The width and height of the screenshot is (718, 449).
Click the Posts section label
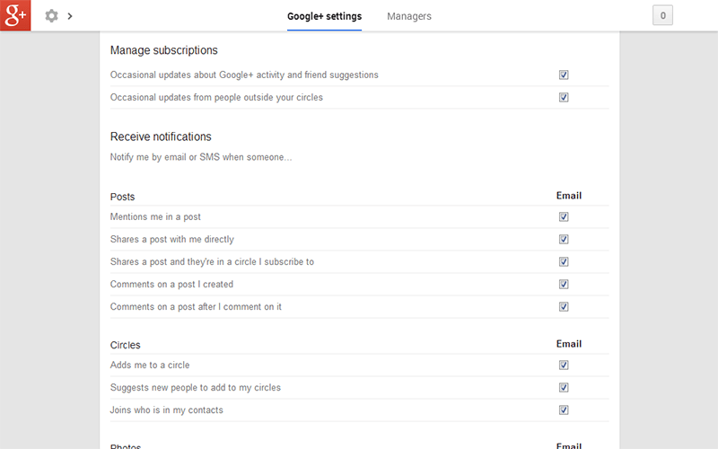tap(122, 197)
